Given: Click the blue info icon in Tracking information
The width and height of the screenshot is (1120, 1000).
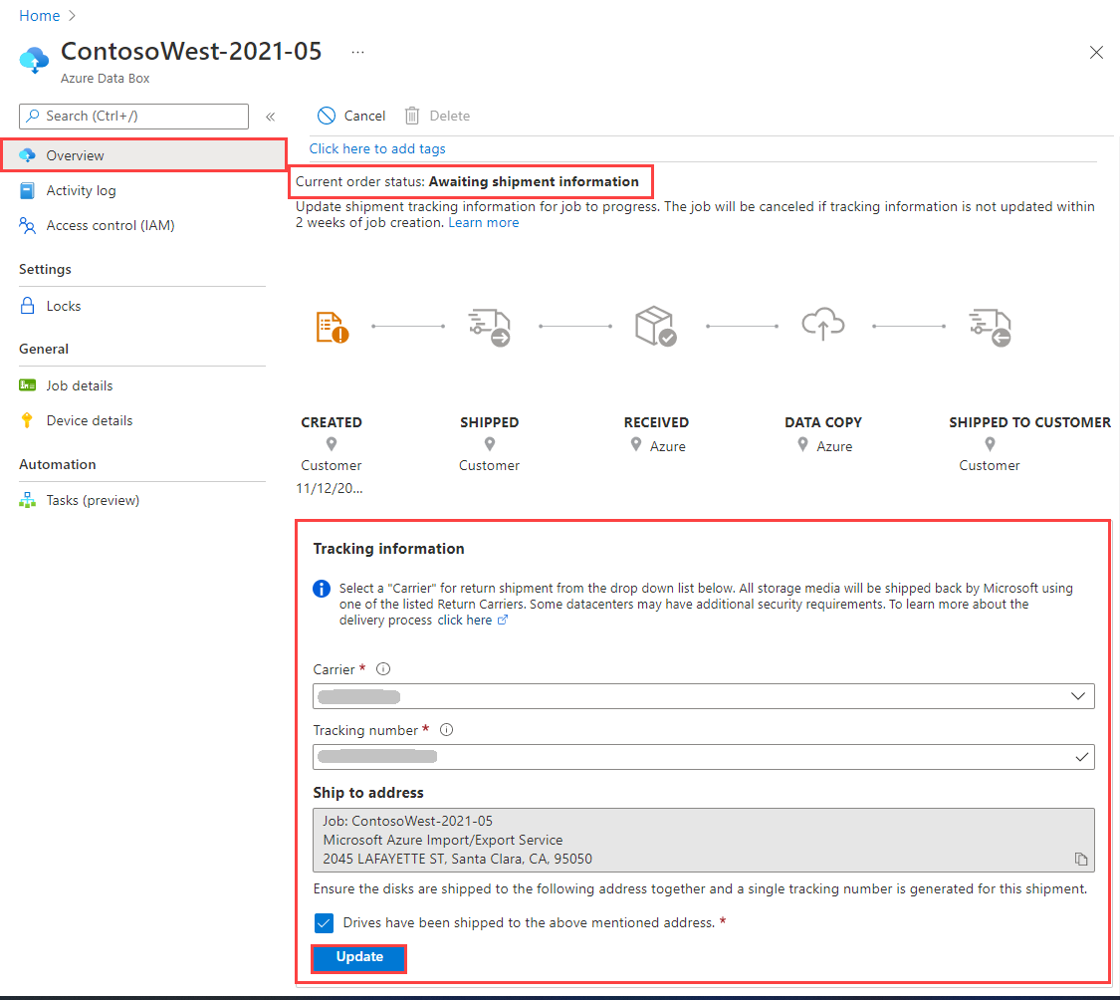Looking at the screenshot, I should click(x=322, y=589).
